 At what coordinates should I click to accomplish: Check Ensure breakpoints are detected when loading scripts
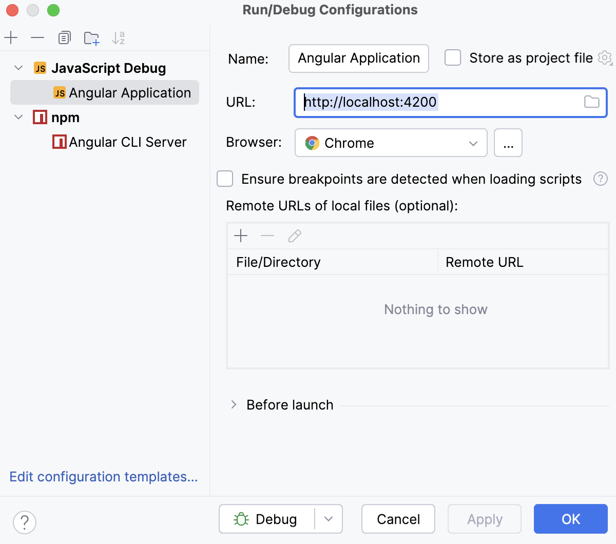point(225,179)
